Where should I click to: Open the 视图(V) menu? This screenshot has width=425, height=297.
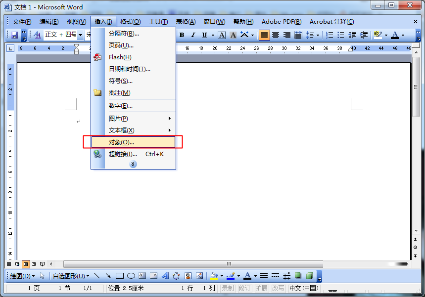tap(76, 22)
